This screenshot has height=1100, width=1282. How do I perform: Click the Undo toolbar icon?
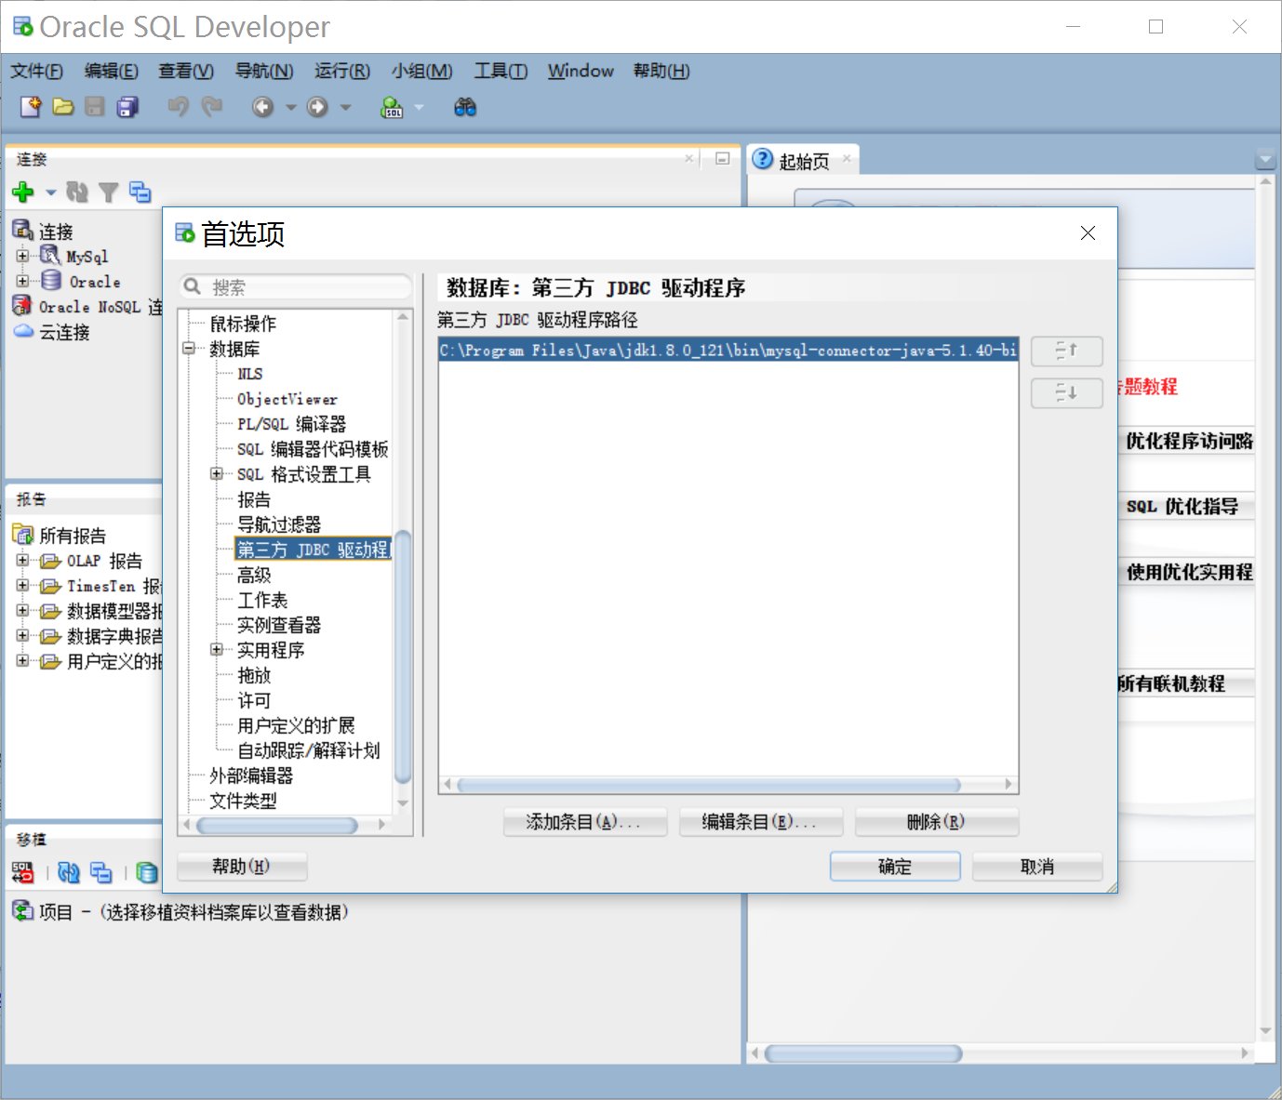[x=179, y=107]
